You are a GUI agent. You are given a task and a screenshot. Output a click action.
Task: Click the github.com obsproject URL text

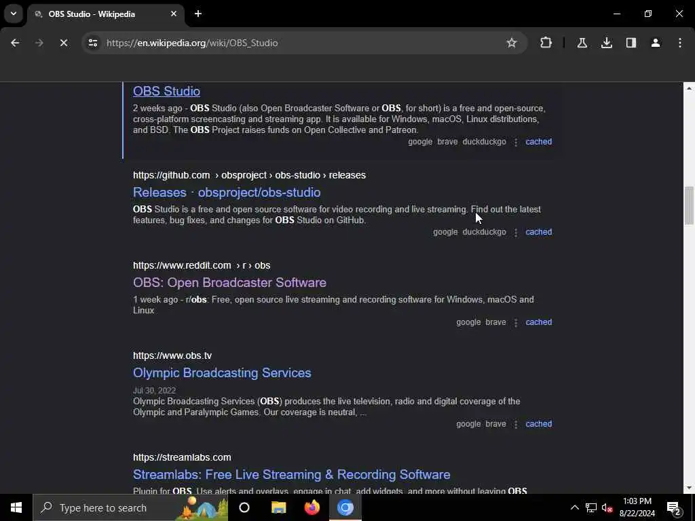249,175
